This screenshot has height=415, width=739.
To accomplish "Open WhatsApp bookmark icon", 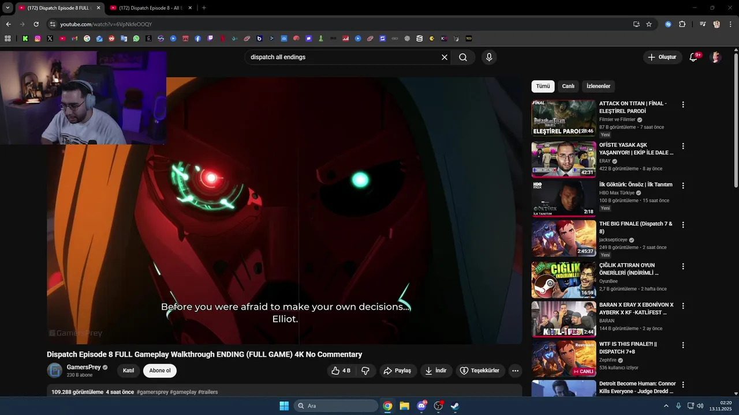I will point(136,39).
